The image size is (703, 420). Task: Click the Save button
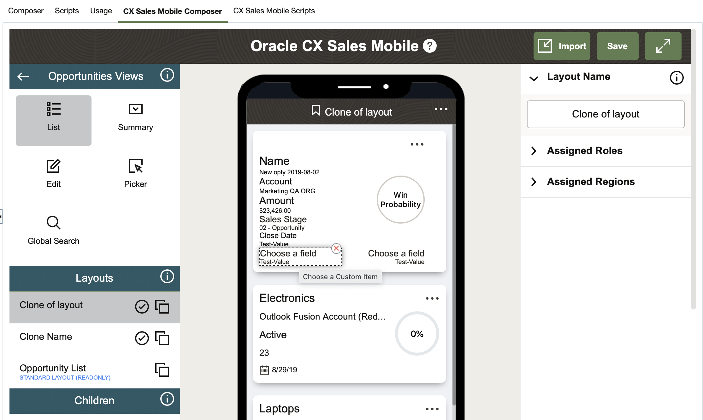coord(617,46)
